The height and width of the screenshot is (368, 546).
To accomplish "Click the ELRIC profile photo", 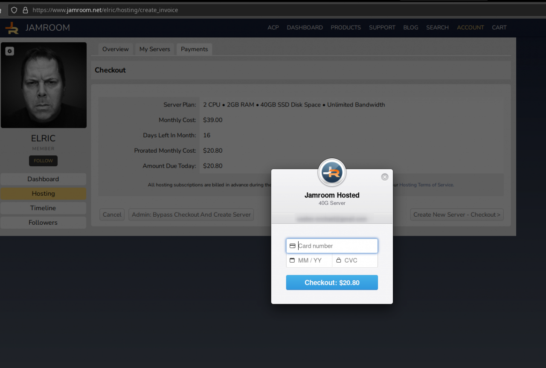I will pos(44,85).
